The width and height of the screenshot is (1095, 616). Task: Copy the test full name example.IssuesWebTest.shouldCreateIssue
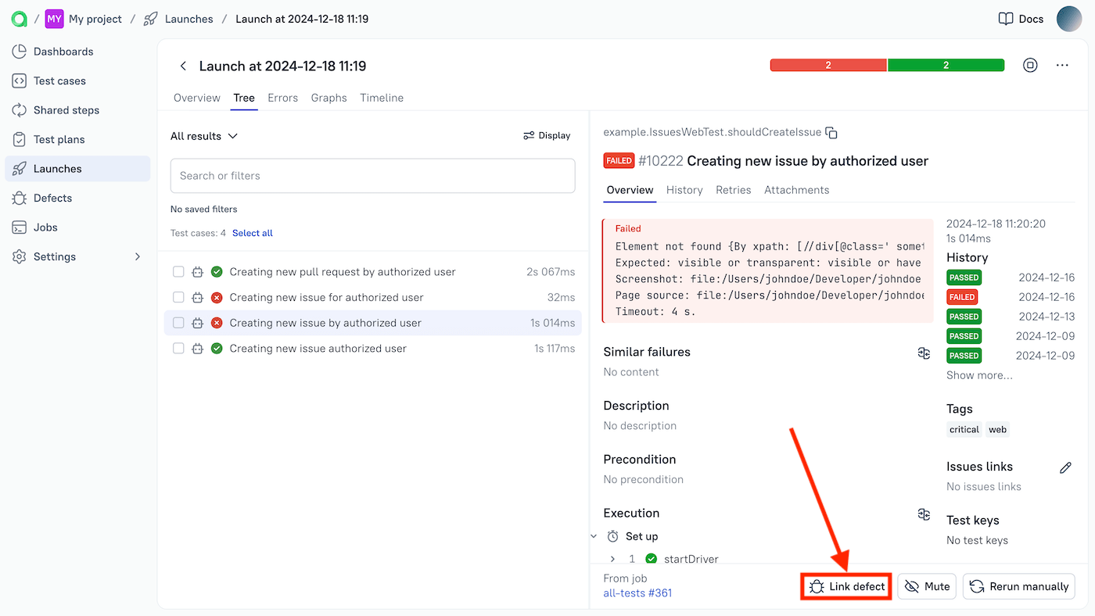(831, 133)
